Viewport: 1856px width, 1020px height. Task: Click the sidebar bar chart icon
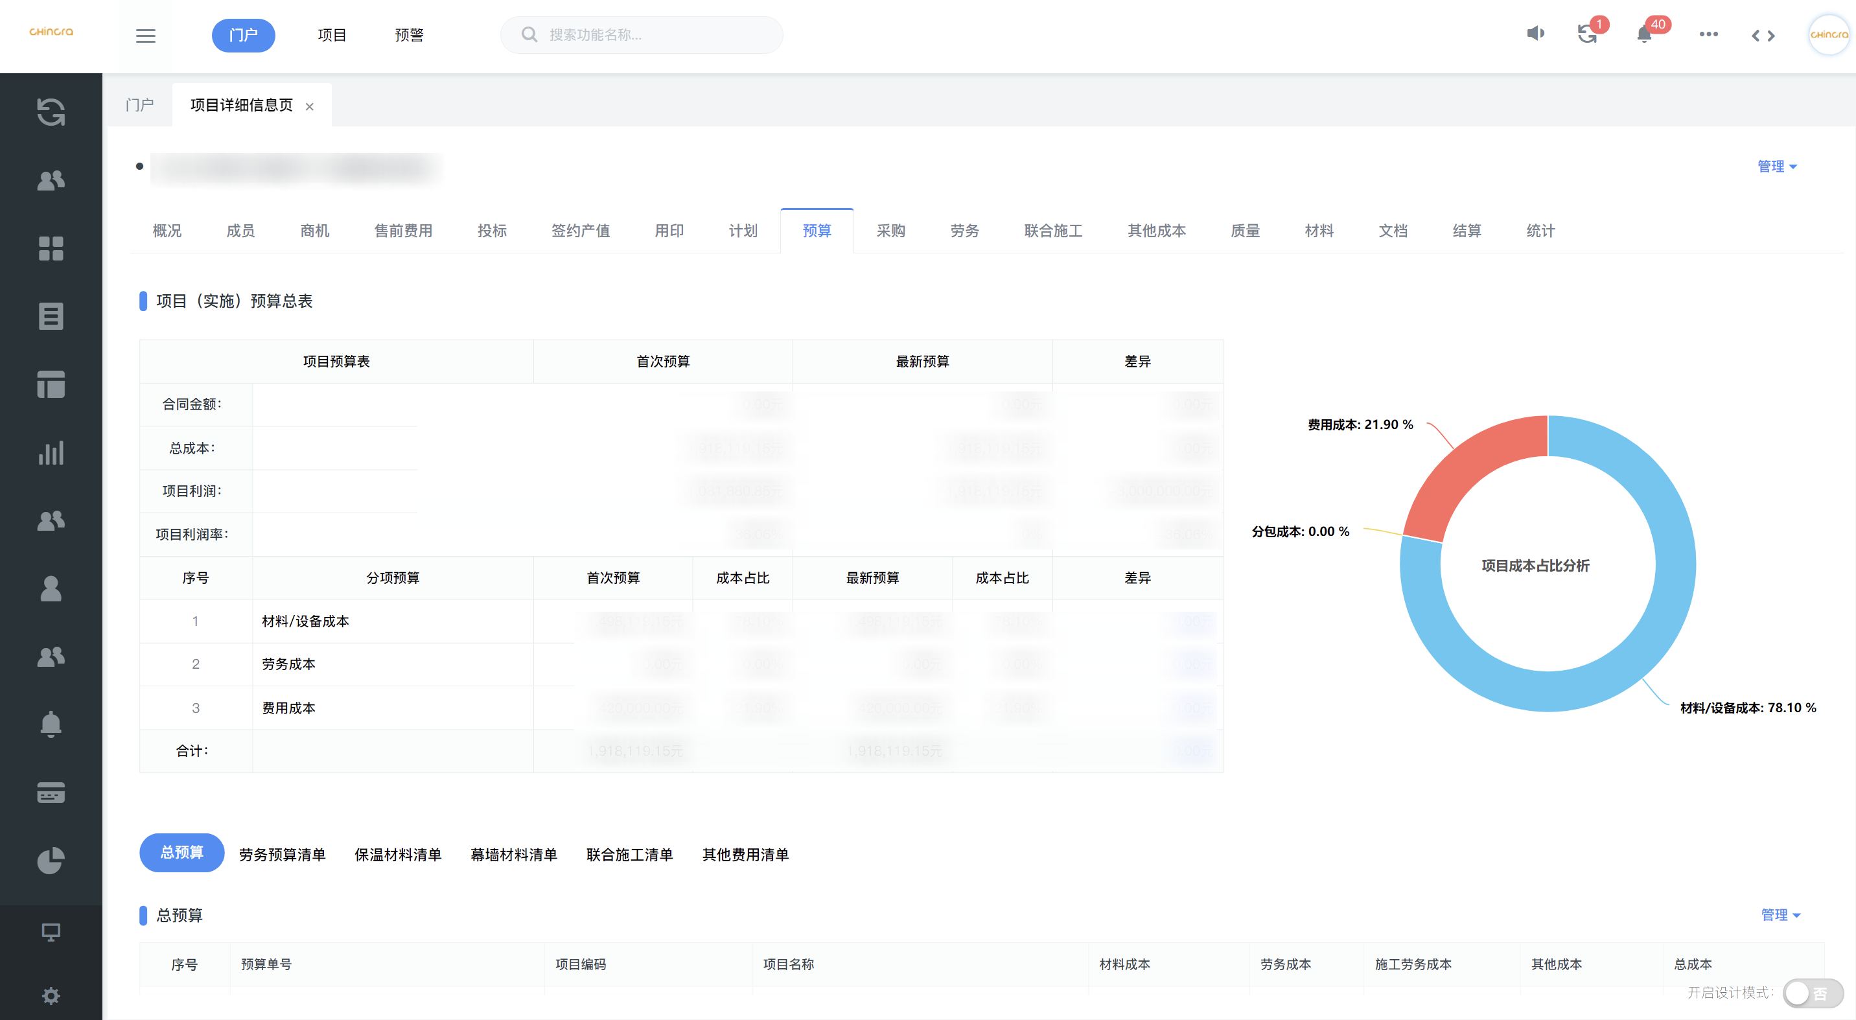pos(51,452)
